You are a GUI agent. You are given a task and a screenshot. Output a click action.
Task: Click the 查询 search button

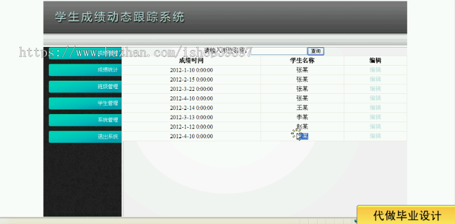coord(315,51)
